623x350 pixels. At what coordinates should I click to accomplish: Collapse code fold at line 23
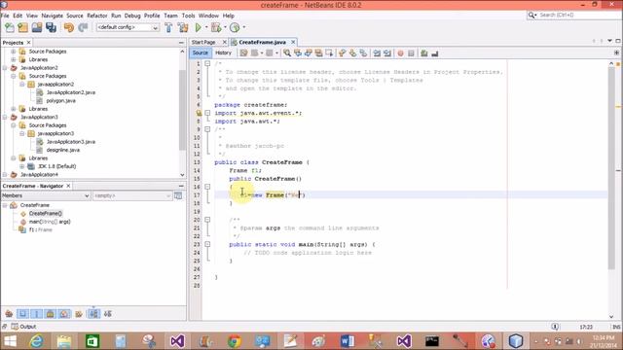coord(207,244)
